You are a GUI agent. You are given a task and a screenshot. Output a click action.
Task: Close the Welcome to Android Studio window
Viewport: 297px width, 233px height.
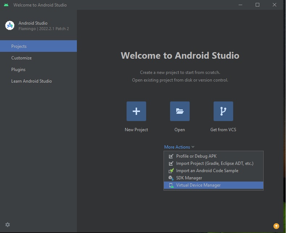tap(275, 5)
